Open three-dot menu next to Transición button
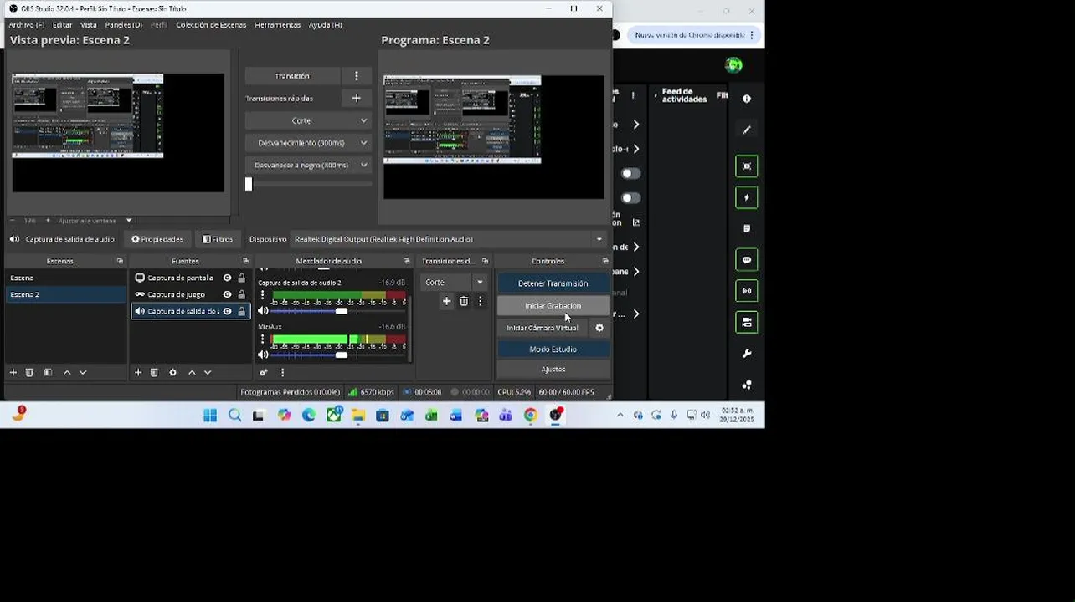The height and width of the screenshot is (602, 1075). (x=356, y=76)
